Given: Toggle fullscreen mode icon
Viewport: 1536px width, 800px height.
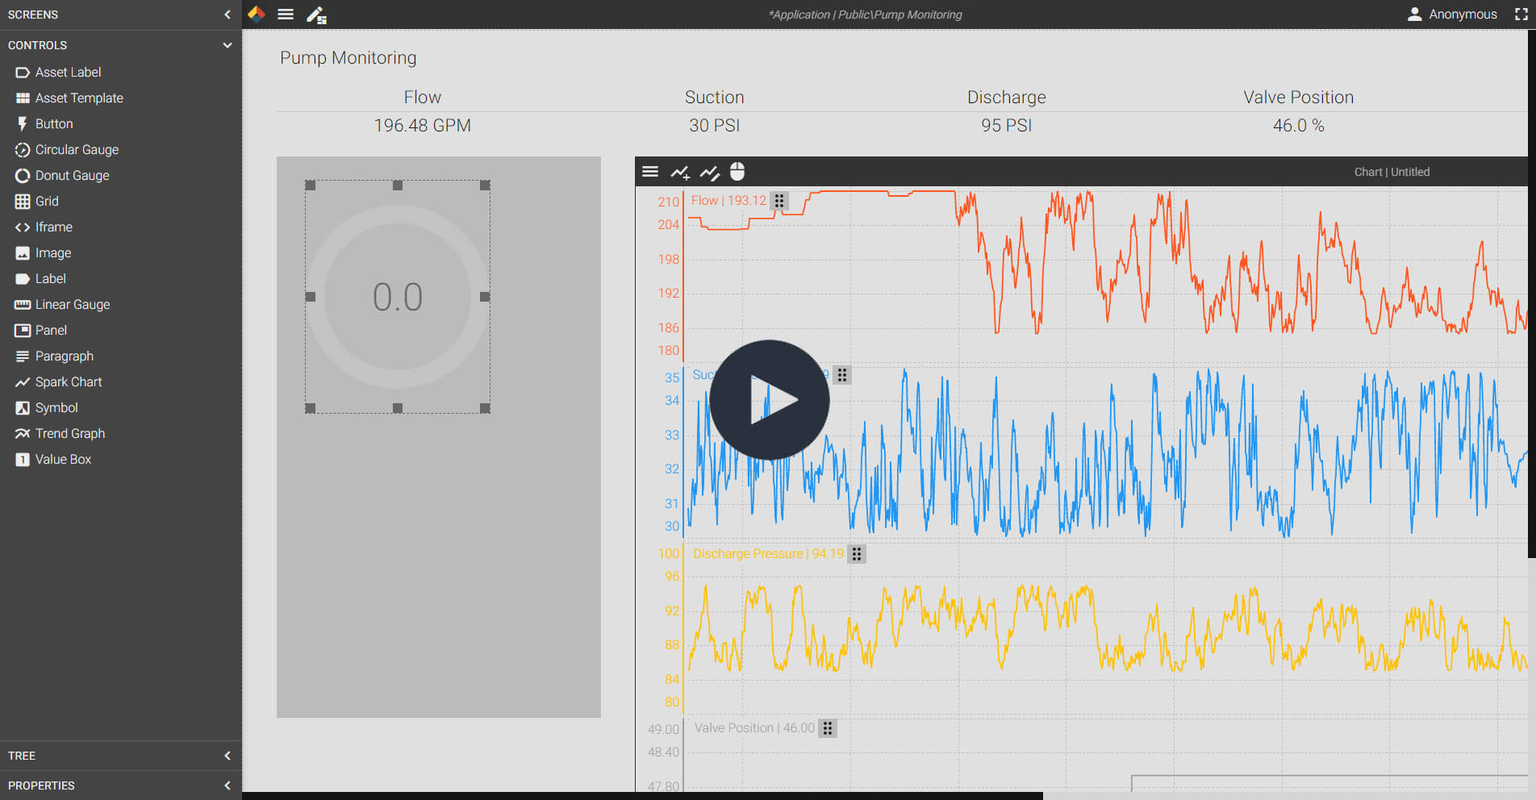Looking at the screenshot, I should tap(1521, 15).
